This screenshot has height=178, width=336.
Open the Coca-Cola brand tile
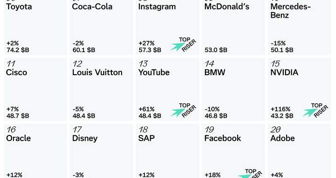tap(101, 27)
